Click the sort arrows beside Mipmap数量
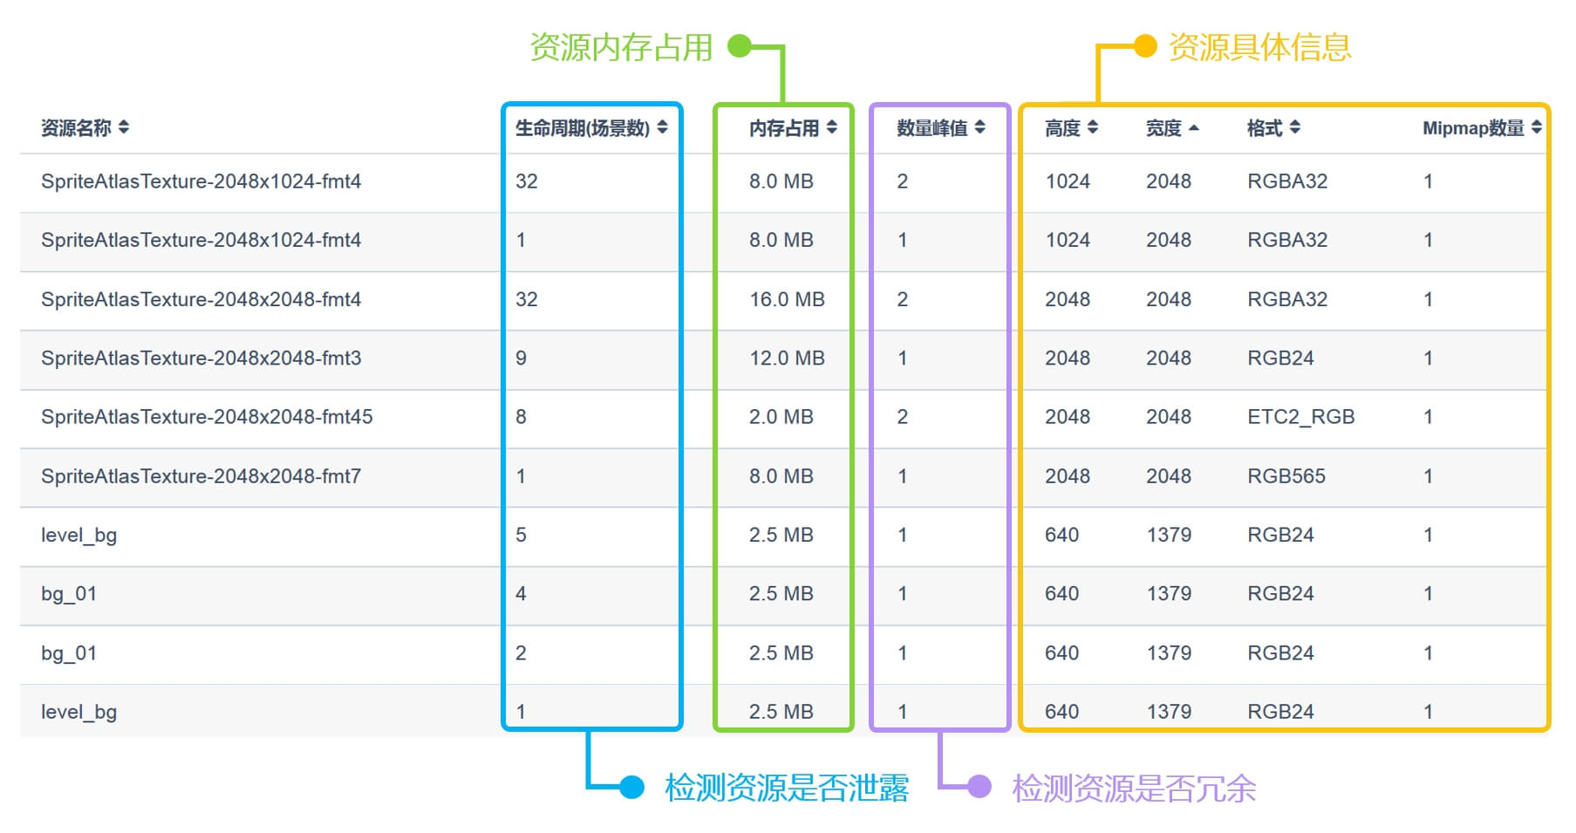Screen dimensions: 1576x833 1536,127
